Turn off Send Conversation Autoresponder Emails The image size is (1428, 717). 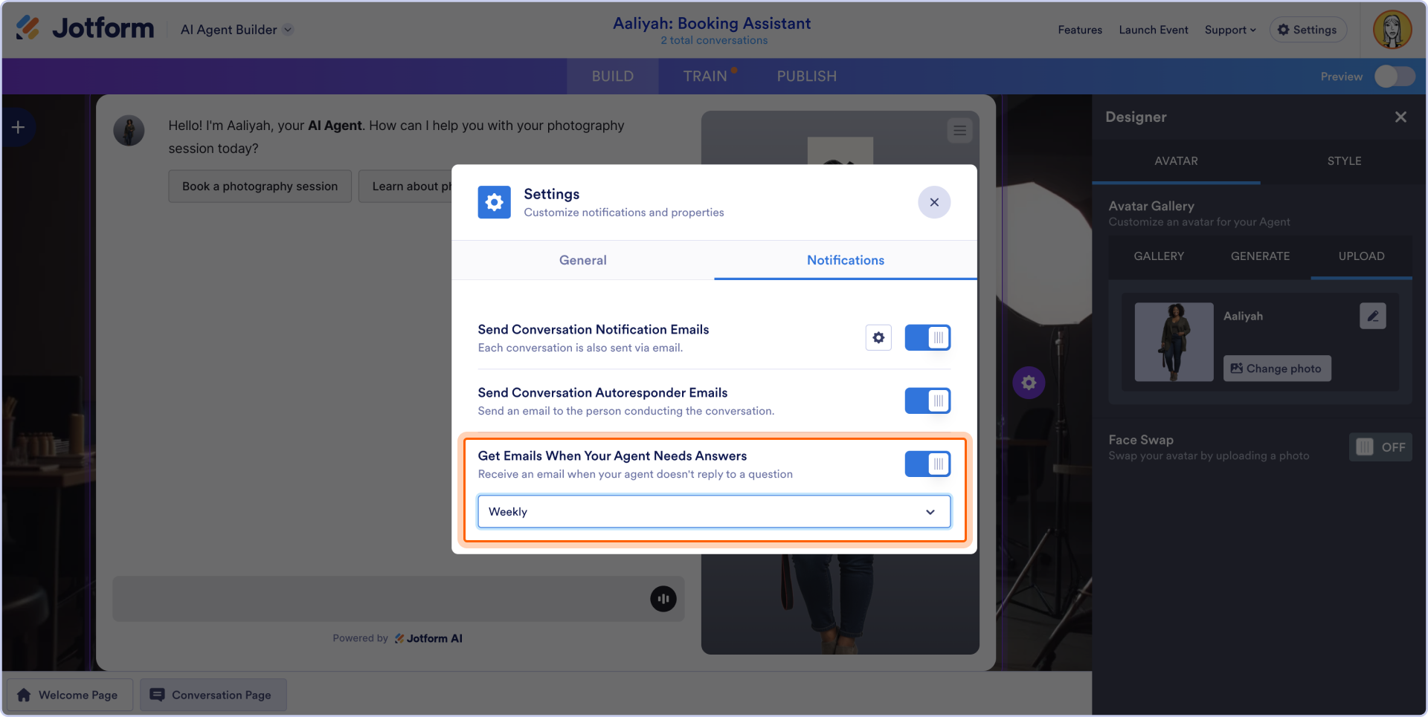pyautogui.click(x=927, y=400)
